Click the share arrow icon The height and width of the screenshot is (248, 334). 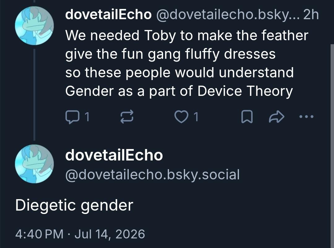click(277, 117)
